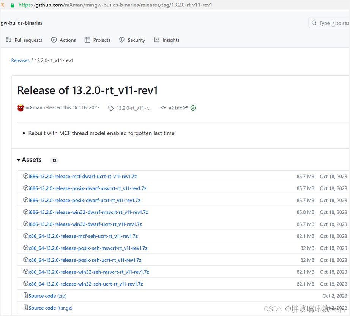The image size is (350, 316).
Task: Click the search magnifier icon
Action: coord(314,23)
